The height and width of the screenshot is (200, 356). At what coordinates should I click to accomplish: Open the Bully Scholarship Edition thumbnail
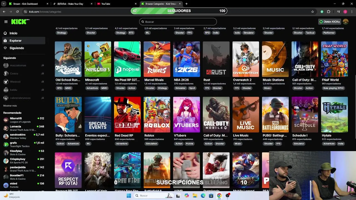(68, 114)
